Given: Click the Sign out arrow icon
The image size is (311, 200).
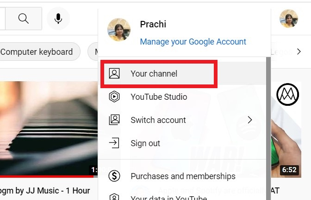Looking at the screenshot, I should click(114, 143).
